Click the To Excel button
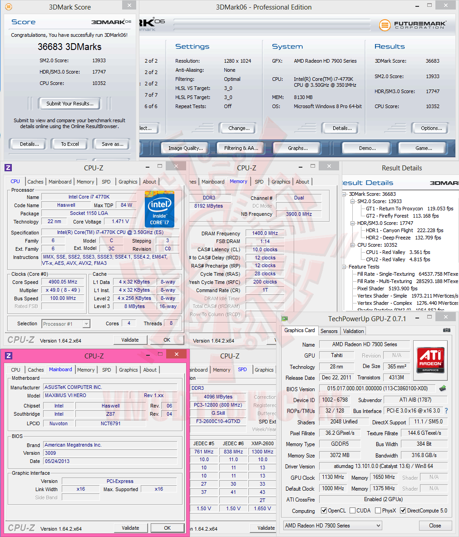The image size is (459, 537). pyautogui.click(x=70, y=144)
